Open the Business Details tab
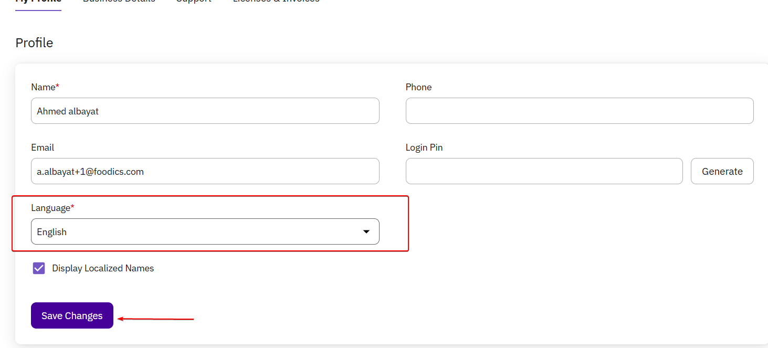The height and width of the screenshot is (348, 768). (119, 2)
